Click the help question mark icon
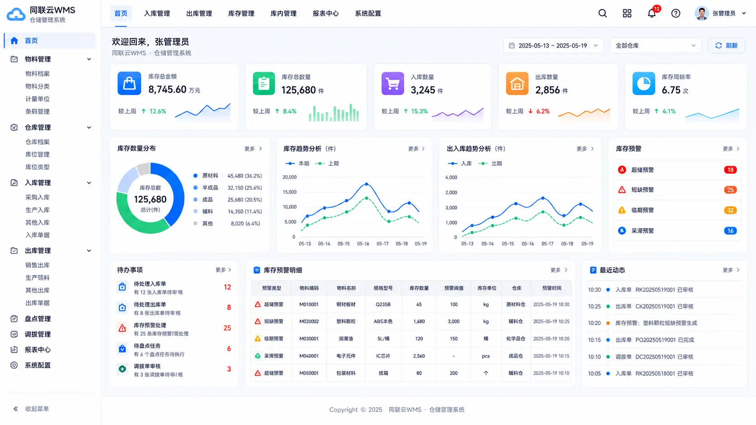The width and height of the screenshot is (756, 425). [676, 14]
